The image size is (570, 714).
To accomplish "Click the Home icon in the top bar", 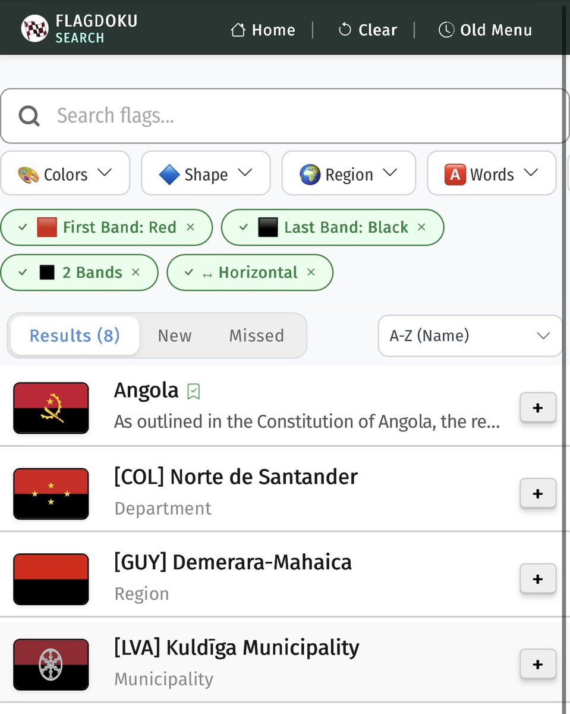I will (x=240, y=29).
